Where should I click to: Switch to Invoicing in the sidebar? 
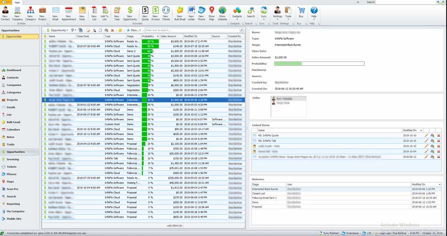pos(13,159)
